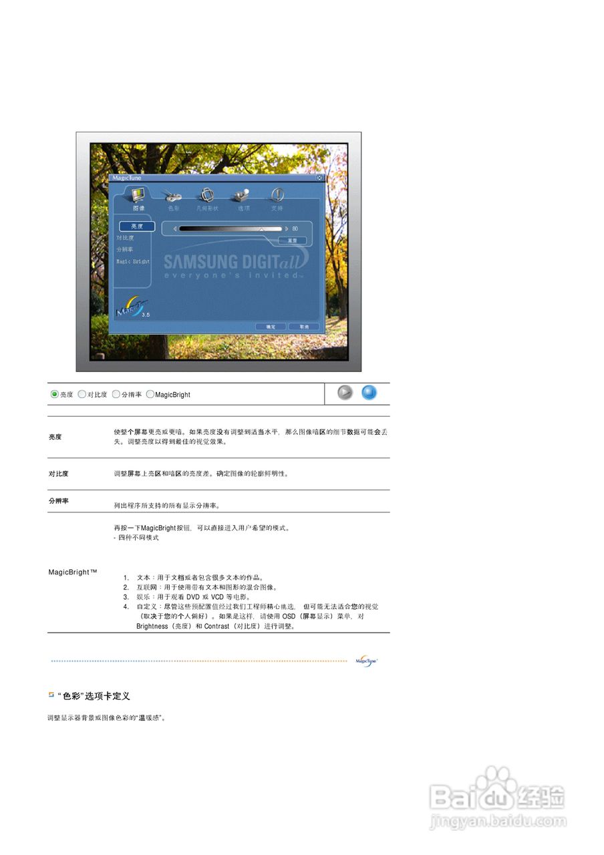
Task: Click the 确定 (OK) button
Action: 271,327
